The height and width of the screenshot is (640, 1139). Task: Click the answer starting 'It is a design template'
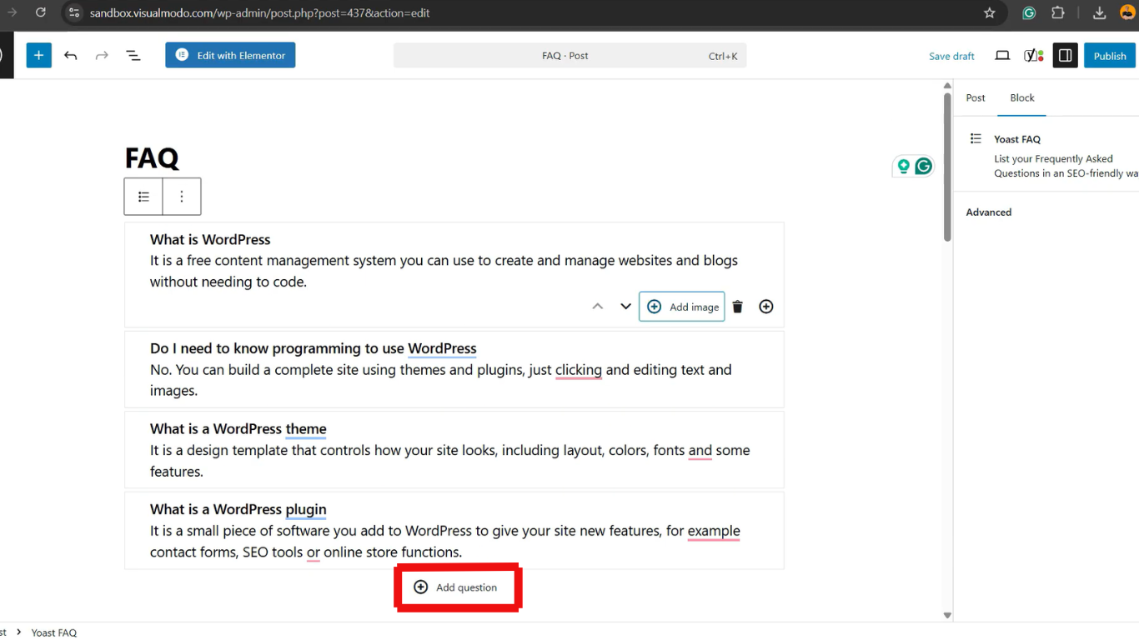point(450,461)
